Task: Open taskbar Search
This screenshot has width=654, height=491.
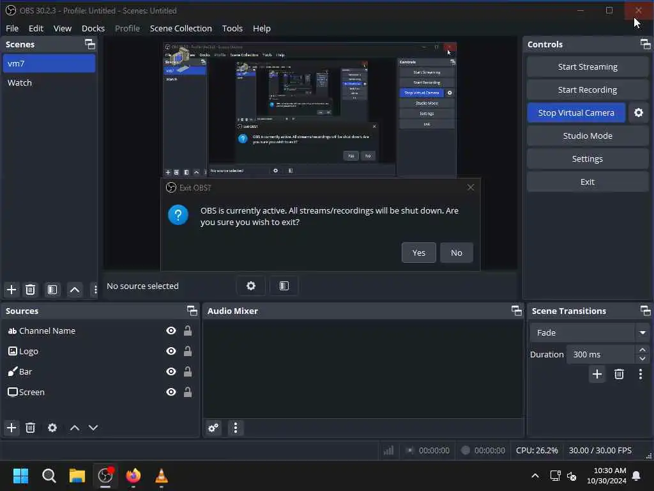Action: [49, 476]
